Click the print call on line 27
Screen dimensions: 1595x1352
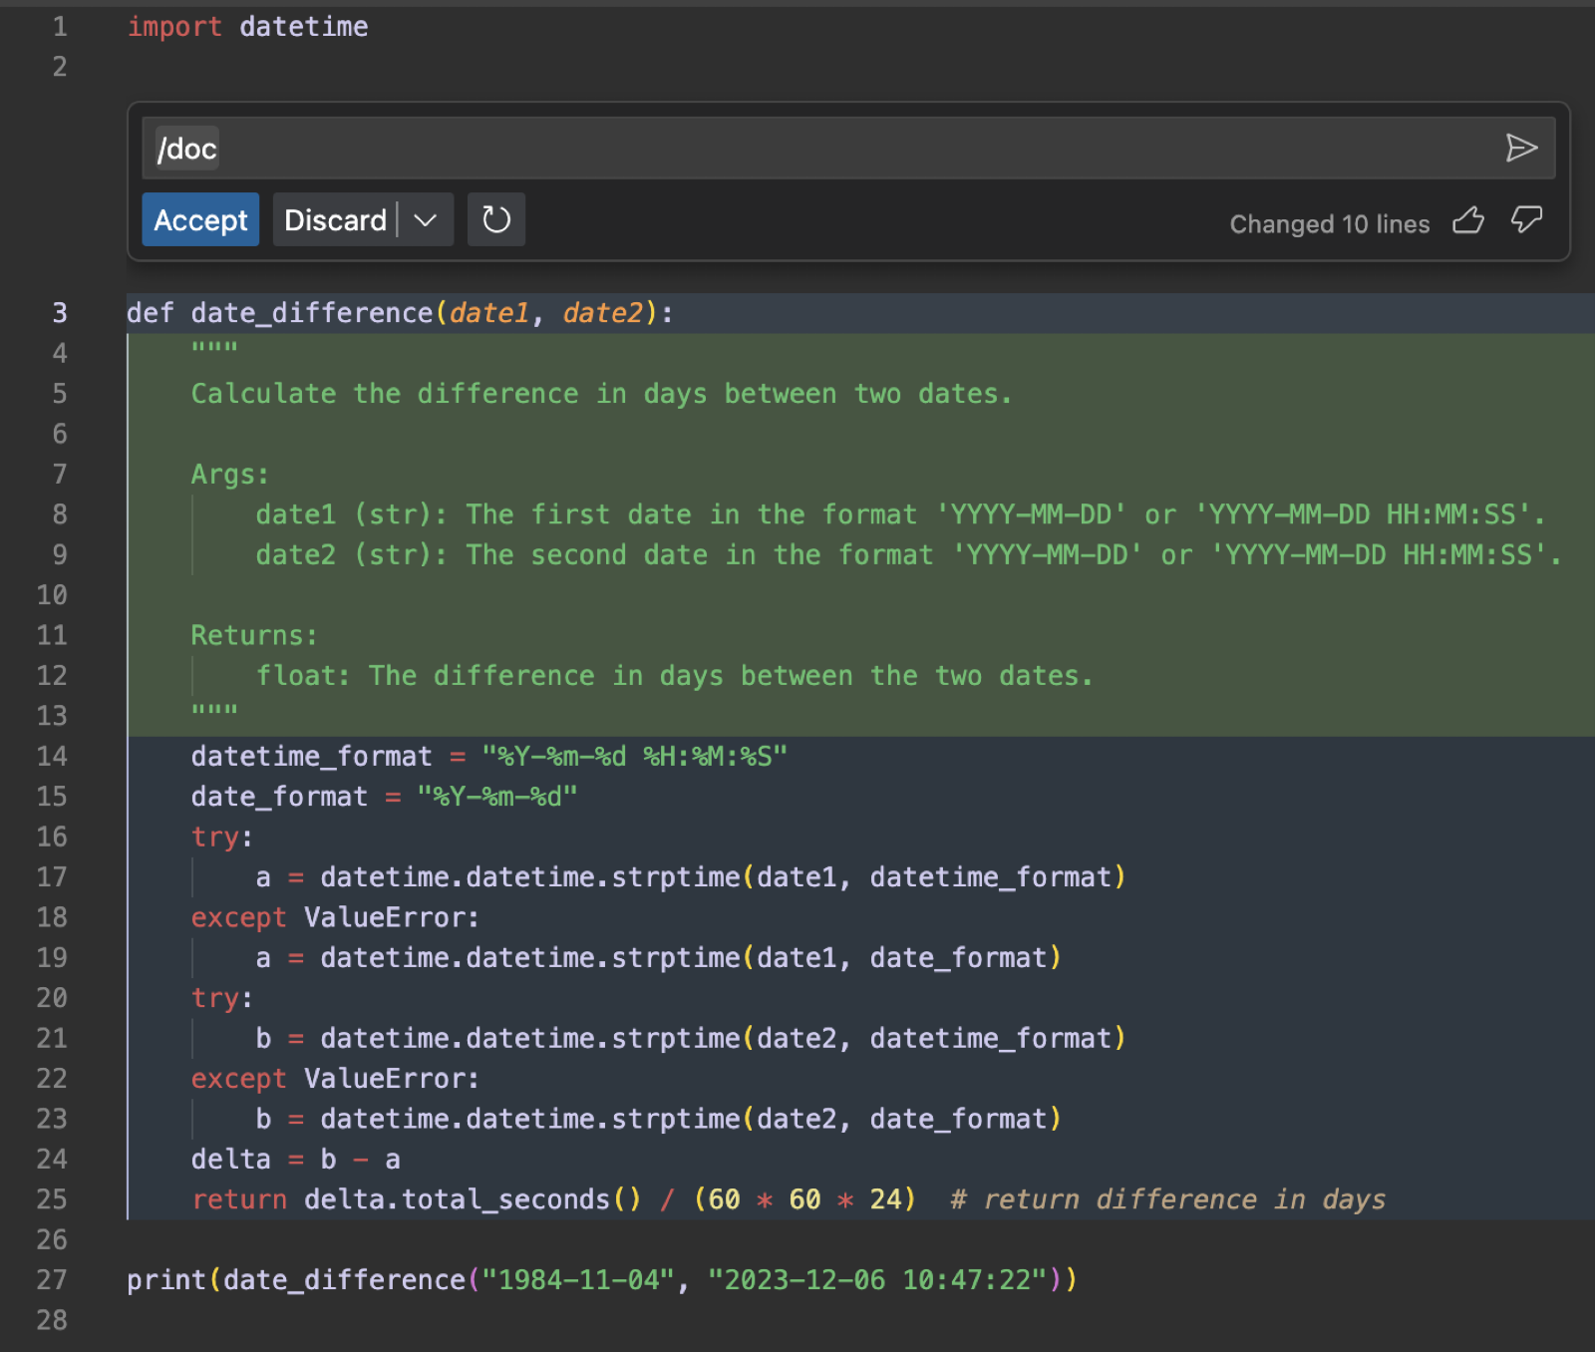pos(166,1279)
